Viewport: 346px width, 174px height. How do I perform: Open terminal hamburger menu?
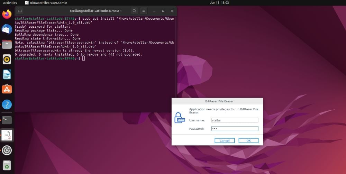coord(144,11)
